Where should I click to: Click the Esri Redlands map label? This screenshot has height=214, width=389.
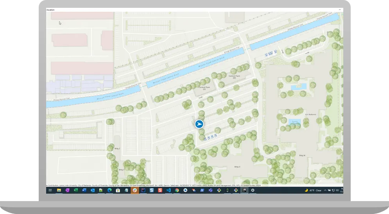pos(310,115)
